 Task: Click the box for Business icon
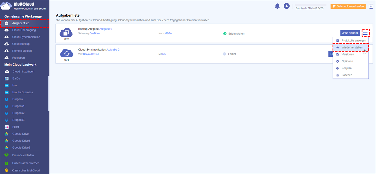point(7,92)
